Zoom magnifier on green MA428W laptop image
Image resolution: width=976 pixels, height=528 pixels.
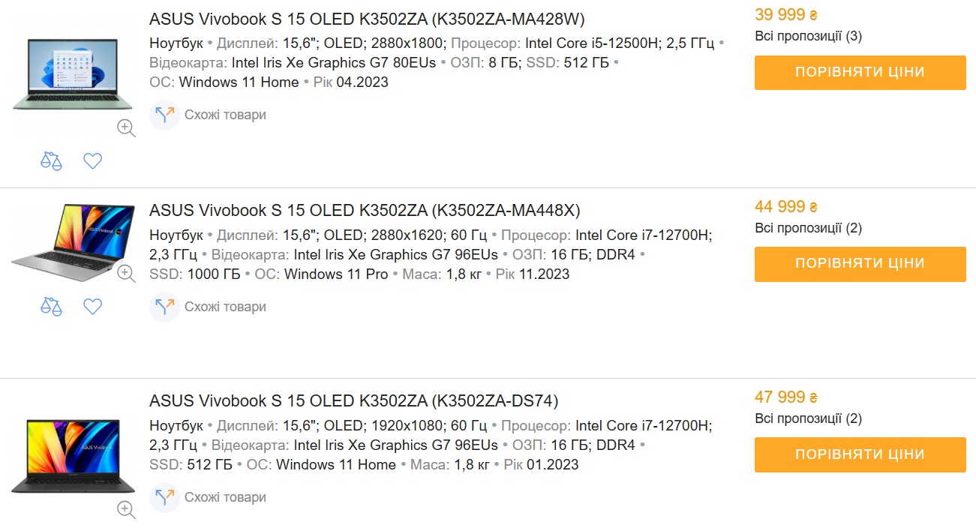click(x=126, y=128)
